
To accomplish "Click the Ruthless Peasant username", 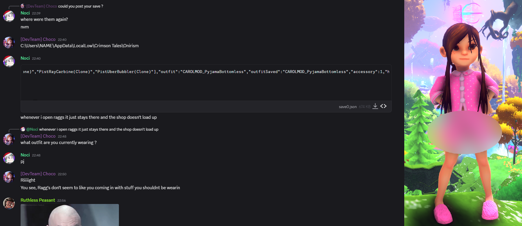I will [38, 200].
